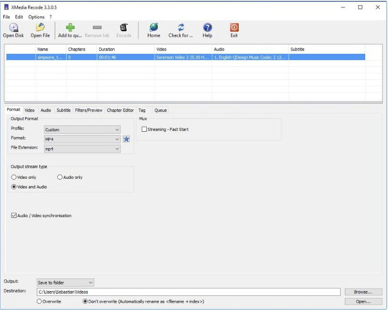The height and width of the screenshot is (310, 388).
Task: Click the Destination path input field
Action: pos(189,292)
